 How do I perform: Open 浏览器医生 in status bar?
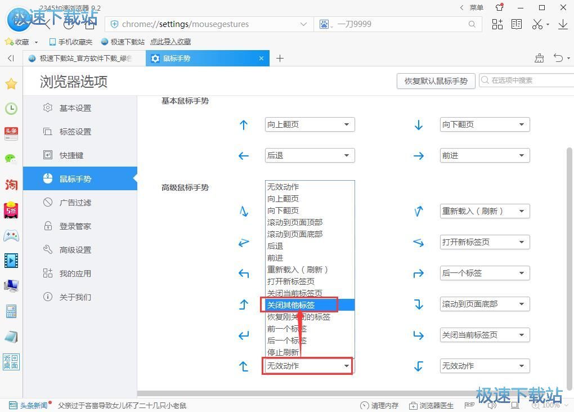click(x=431, y=405)
